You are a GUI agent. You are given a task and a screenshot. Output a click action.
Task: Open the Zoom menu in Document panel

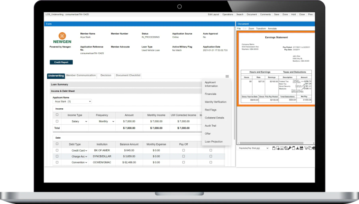(251, 29)
